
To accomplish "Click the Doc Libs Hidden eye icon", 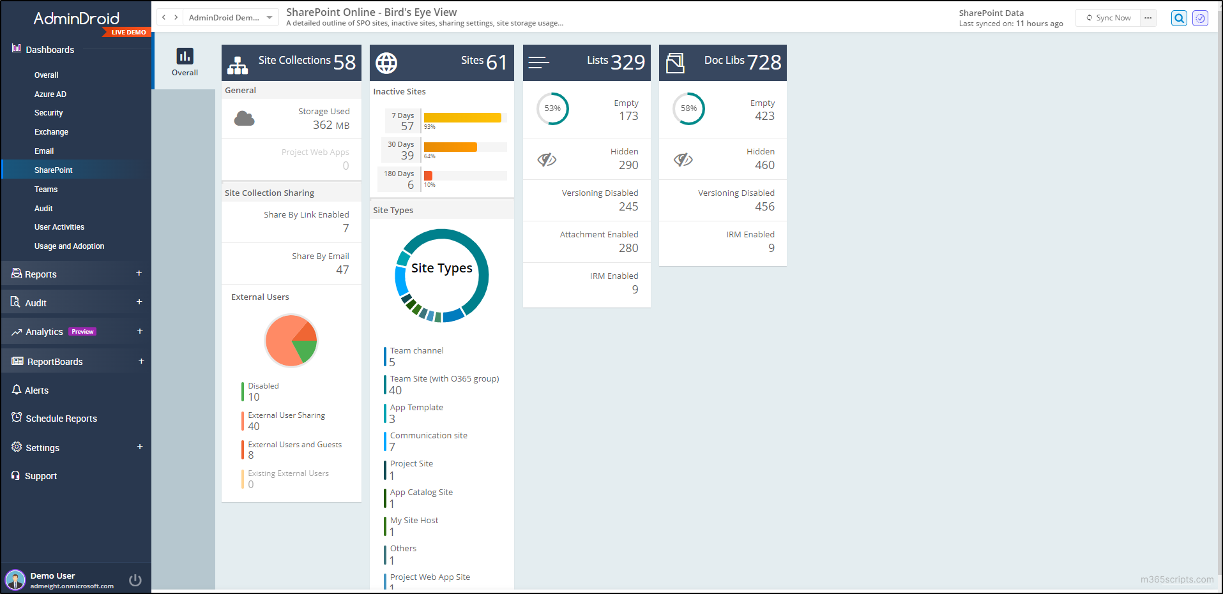I will click(x=683, y=160).
